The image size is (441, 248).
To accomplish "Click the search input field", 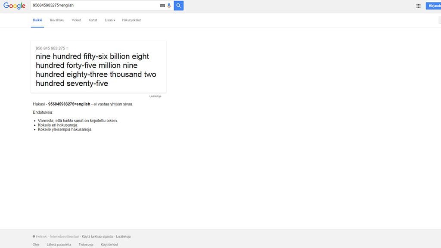I will [95, 6].
